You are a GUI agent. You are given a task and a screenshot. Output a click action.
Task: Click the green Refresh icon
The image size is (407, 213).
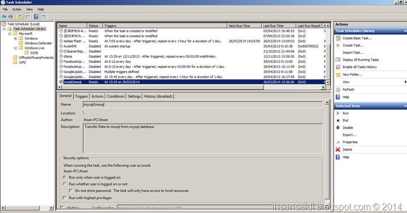[x=338, y=90]
